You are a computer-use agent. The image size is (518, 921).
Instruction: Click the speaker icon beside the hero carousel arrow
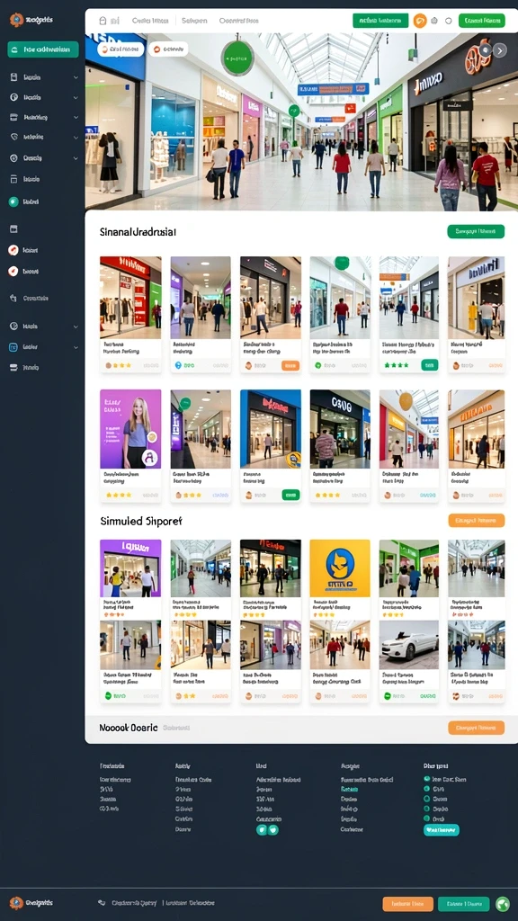[x=485, y=50]
